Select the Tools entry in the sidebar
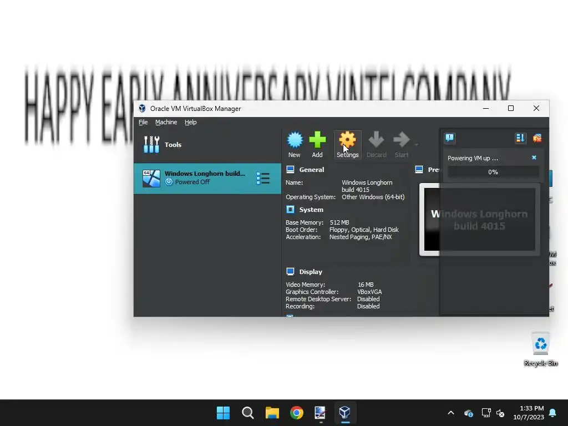Screen dimensions: 568x426 click(x=207, y=145)
